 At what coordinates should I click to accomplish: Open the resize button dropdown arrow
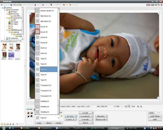point(76,116)
